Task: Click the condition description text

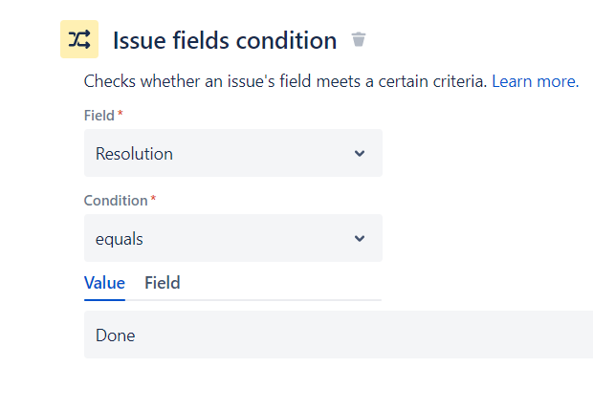Action: tap(286, 81)
